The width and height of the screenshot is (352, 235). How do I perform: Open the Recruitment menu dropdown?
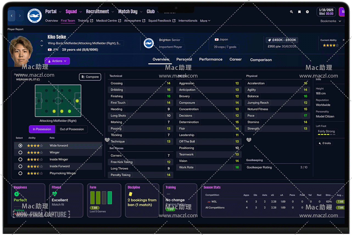[100, 12]
